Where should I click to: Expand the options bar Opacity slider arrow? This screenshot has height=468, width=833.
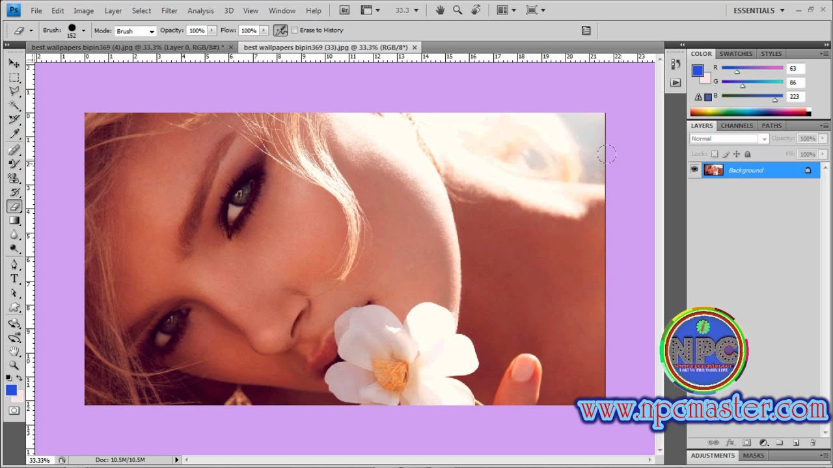[212, 31]
